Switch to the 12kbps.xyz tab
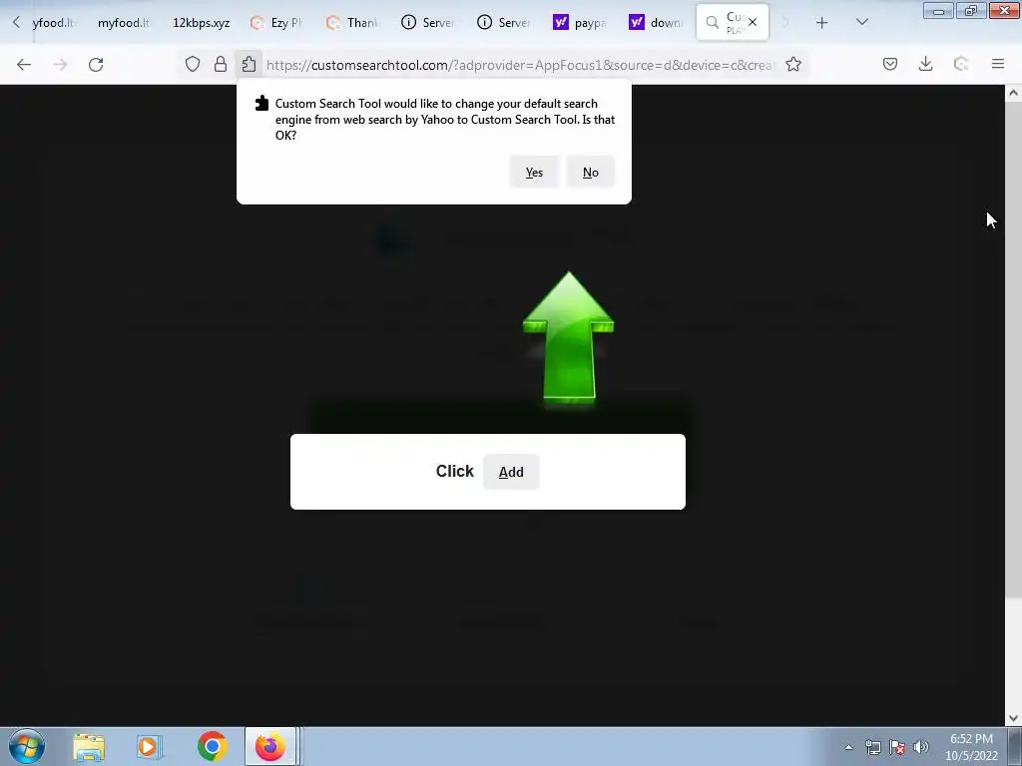The width and height of the screenshot is (1022, 766). coord(201,22)
